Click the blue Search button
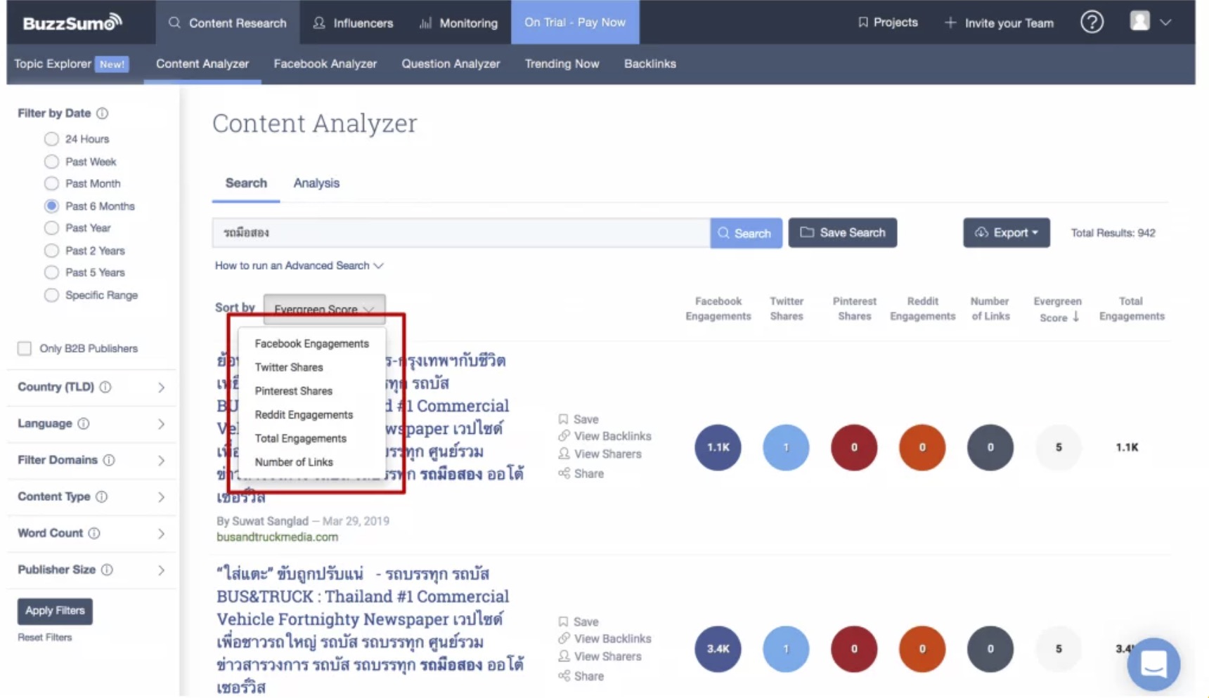This screenshot has height=698, width=1209. (746, 232)
